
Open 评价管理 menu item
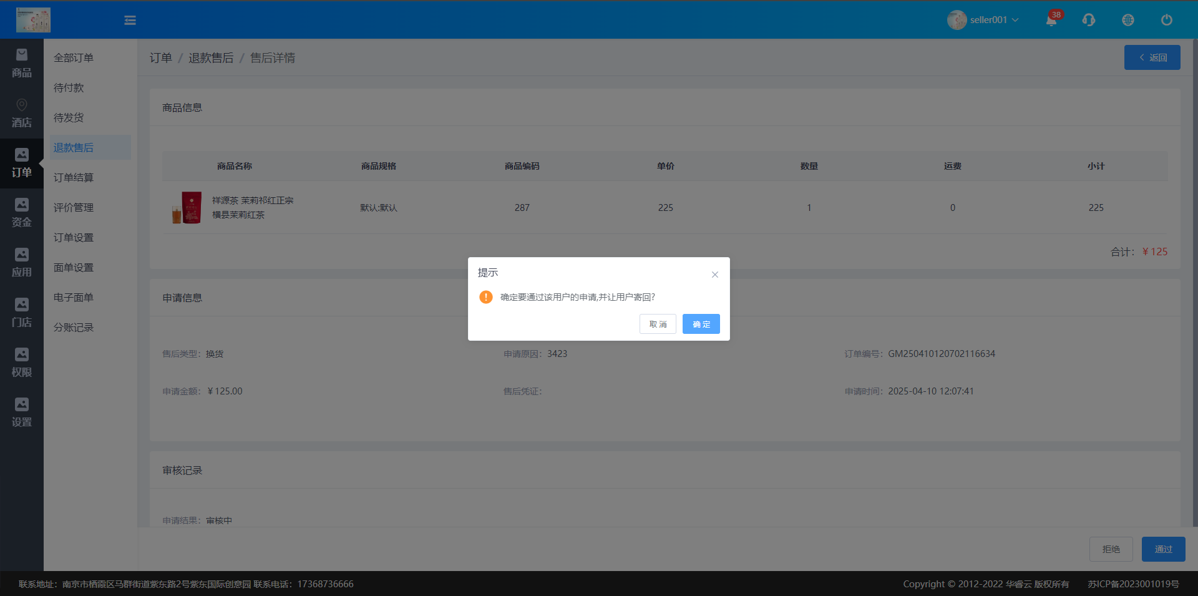74,208
